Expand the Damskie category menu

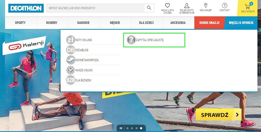tap(84, 23)
